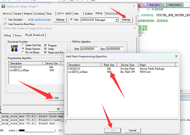Click the LOAD download function icon
190x135 pixels.
point(14,48)
